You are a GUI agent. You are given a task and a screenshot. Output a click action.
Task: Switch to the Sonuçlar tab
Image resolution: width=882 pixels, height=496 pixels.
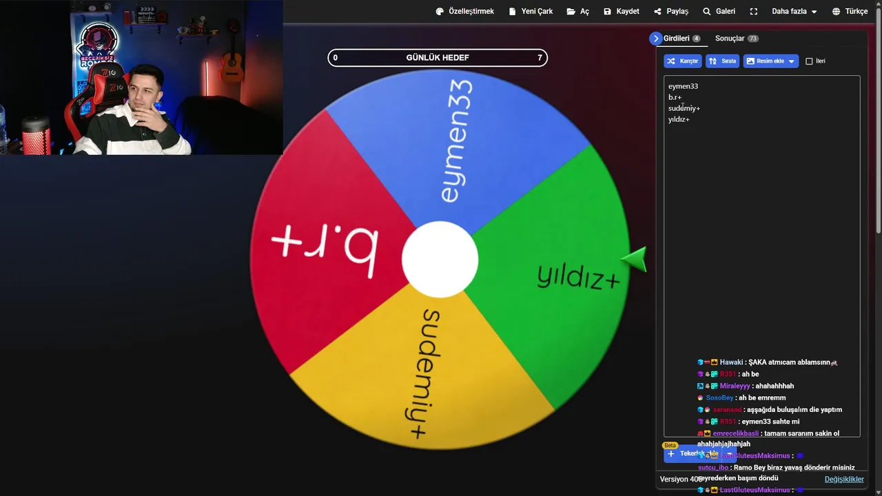(x=737, y=39)
